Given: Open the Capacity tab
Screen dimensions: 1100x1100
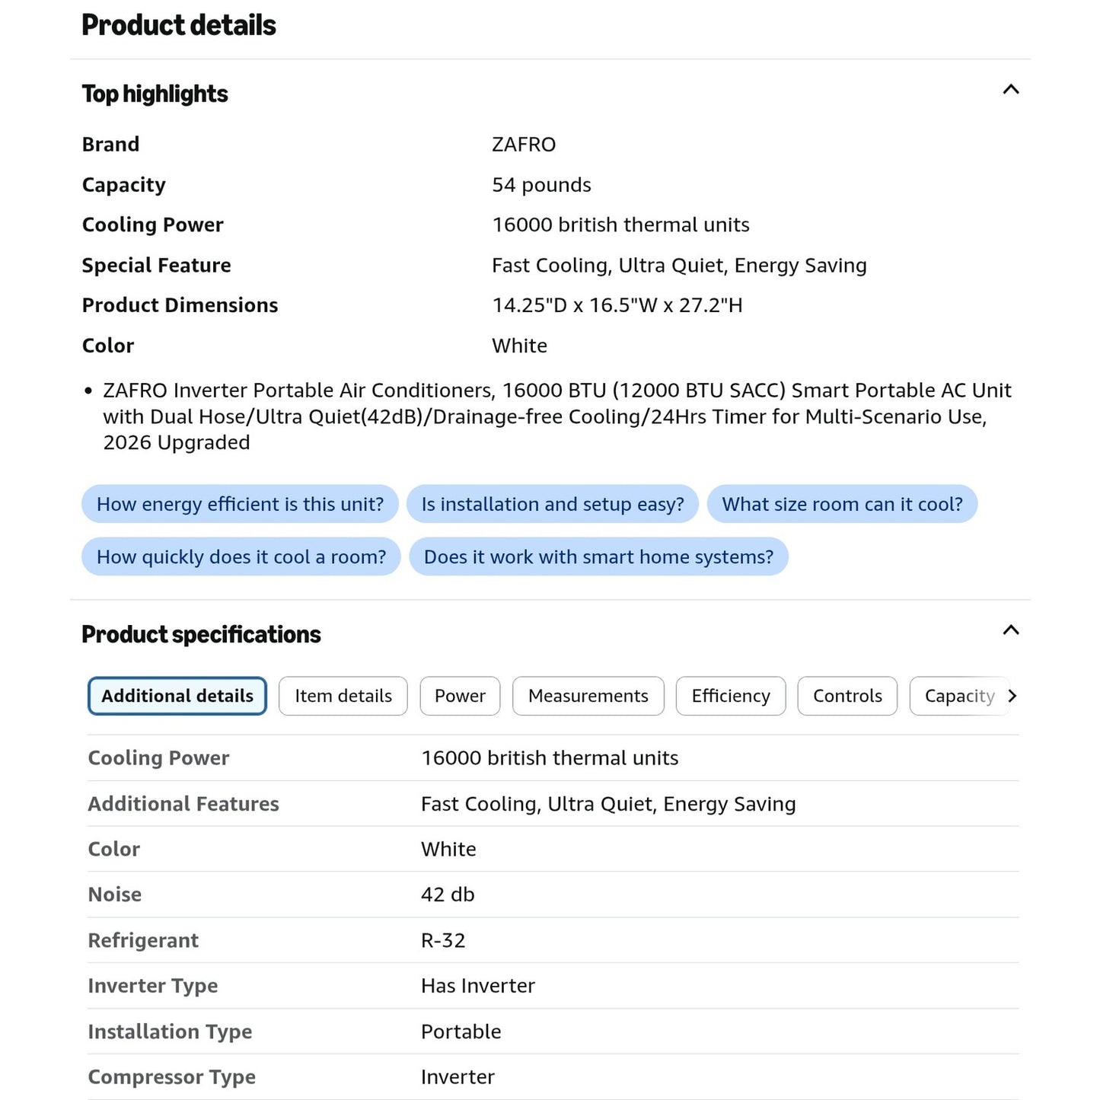Looking at the screenshot, I should (x=959, y=696).
